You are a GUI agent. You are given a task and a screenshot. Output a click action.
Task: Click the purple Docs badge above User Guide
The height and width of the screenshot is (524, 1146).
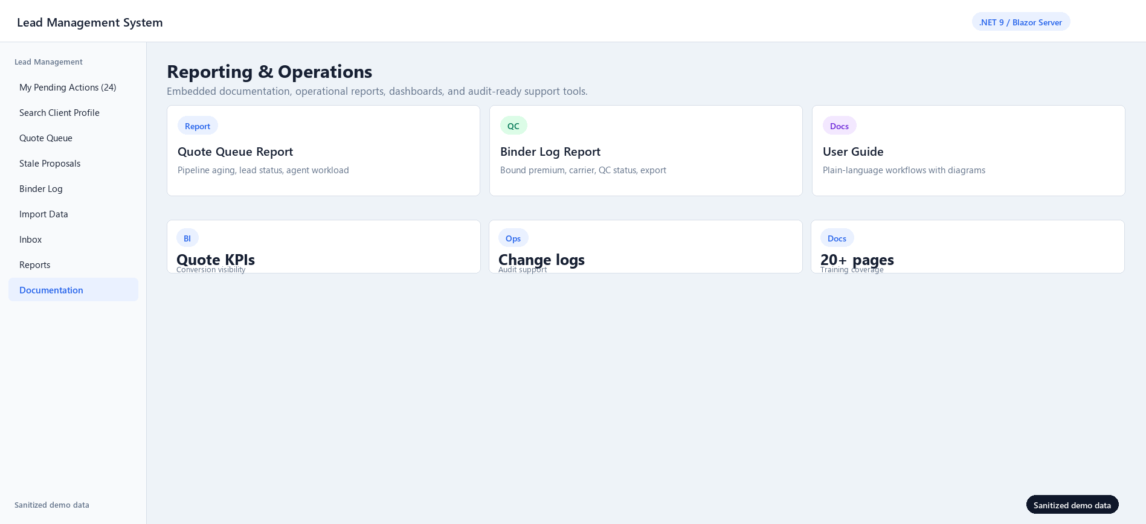pos(839,126)
